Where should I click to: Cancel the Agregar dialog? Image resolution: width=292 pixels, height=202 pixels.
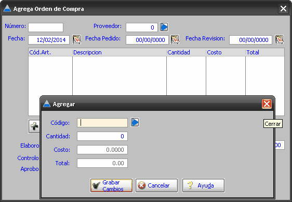click(x=156, y=185)
